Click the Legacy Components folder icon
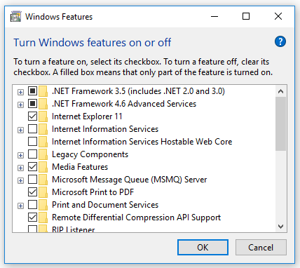300x268 pixels. point(43,154)
